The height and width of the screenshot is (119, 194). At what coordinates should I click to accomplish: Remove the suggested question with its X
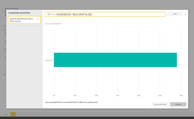point(37,19)
